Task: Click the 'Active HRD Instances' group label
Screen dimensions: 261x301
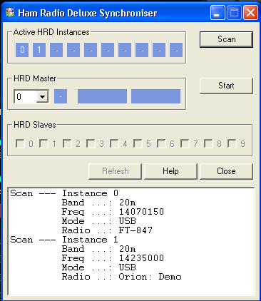Action: (x=51, y=32)
